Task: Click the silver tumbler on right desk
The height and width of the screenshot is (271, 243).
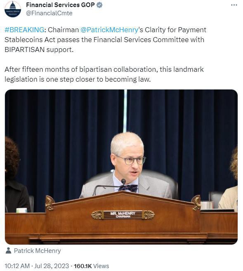Action: point(207,205)
